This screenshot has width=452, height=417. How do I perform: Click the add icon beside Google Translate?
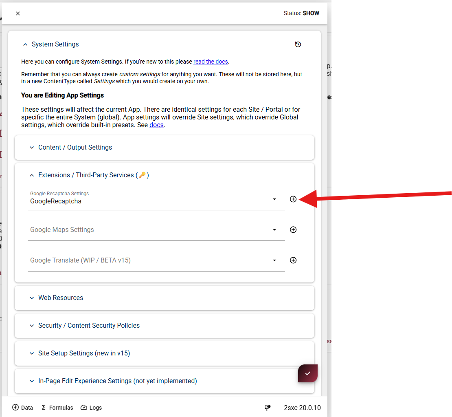(293, 260)
